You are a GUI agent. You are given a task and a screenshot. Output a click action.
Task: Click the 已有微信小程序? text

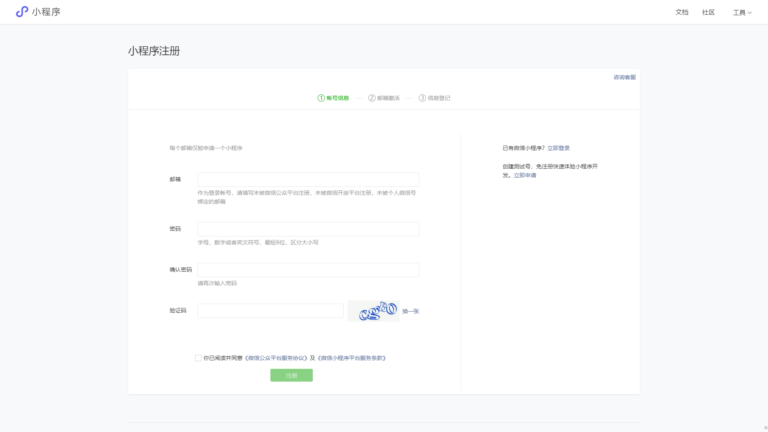(x=524, y=148)
